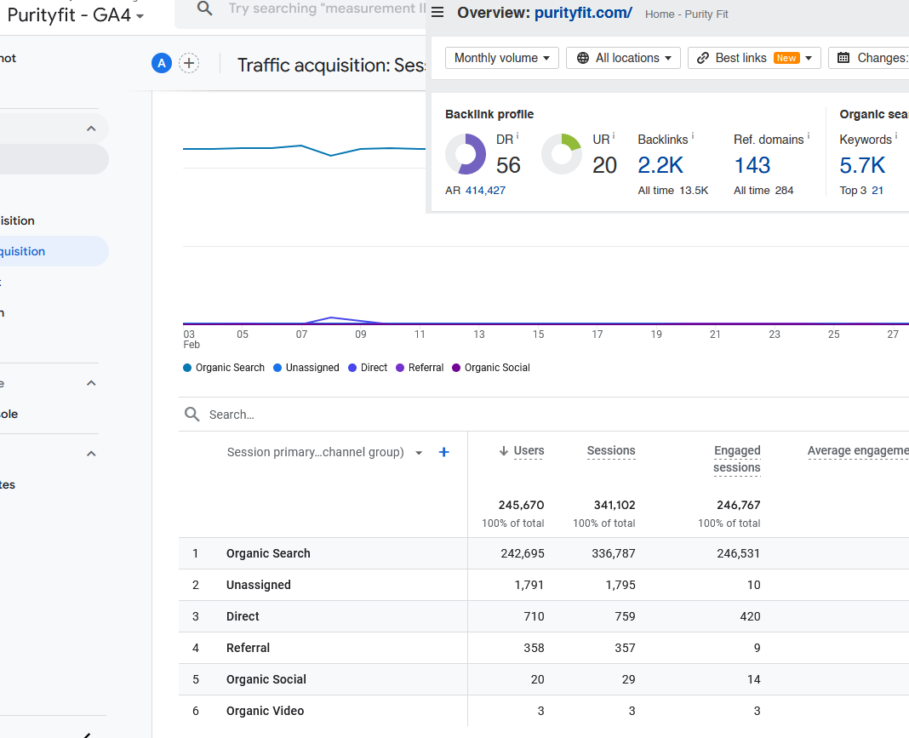Add a dimension with blue plus icon
909x738 pixels.
444,452
